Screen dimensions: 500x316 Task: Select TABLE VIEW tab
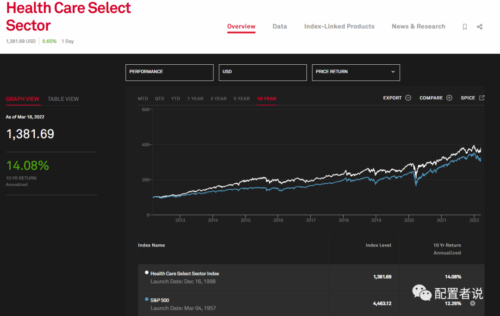[x=63, y=99]
